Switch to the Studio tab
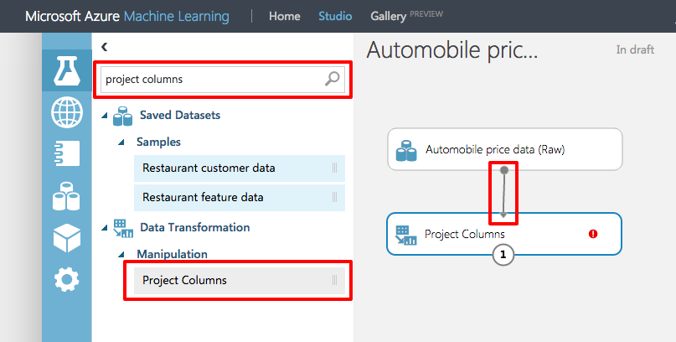The height and width of the screenshot is (342, 676). (x=335, y=16)
